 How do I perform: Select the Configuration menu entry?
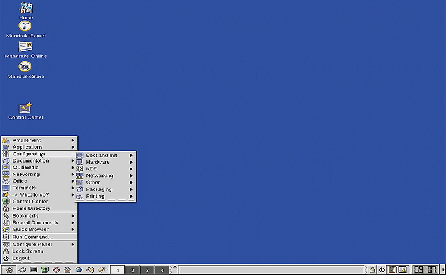click(39, 154)
